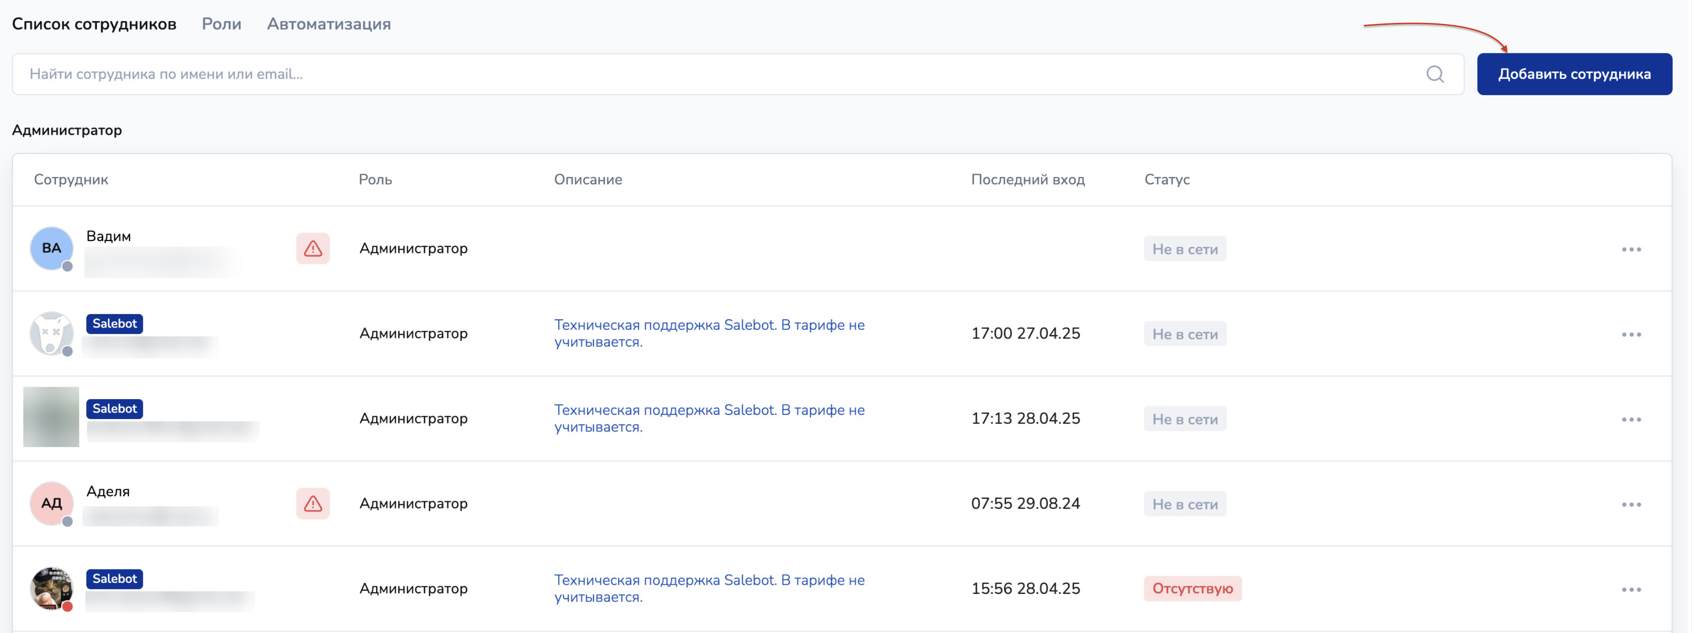Image resolution: width=1692 pixels, height=633 pixels.
Task: Click the search magnifier icon
Action: pos(1435,74)
